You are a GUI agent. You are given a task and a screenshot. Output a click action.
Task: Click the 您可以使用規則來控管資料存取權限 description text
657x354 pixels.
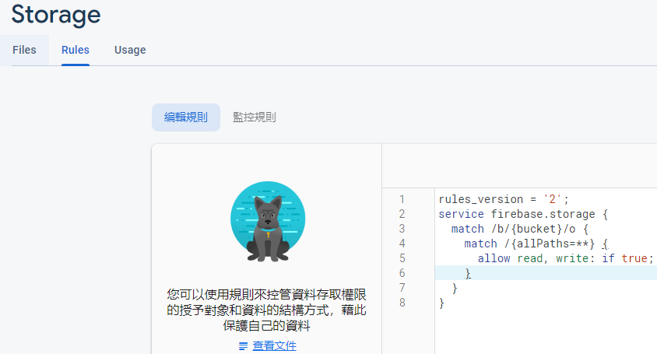click(x=266, y=310)
